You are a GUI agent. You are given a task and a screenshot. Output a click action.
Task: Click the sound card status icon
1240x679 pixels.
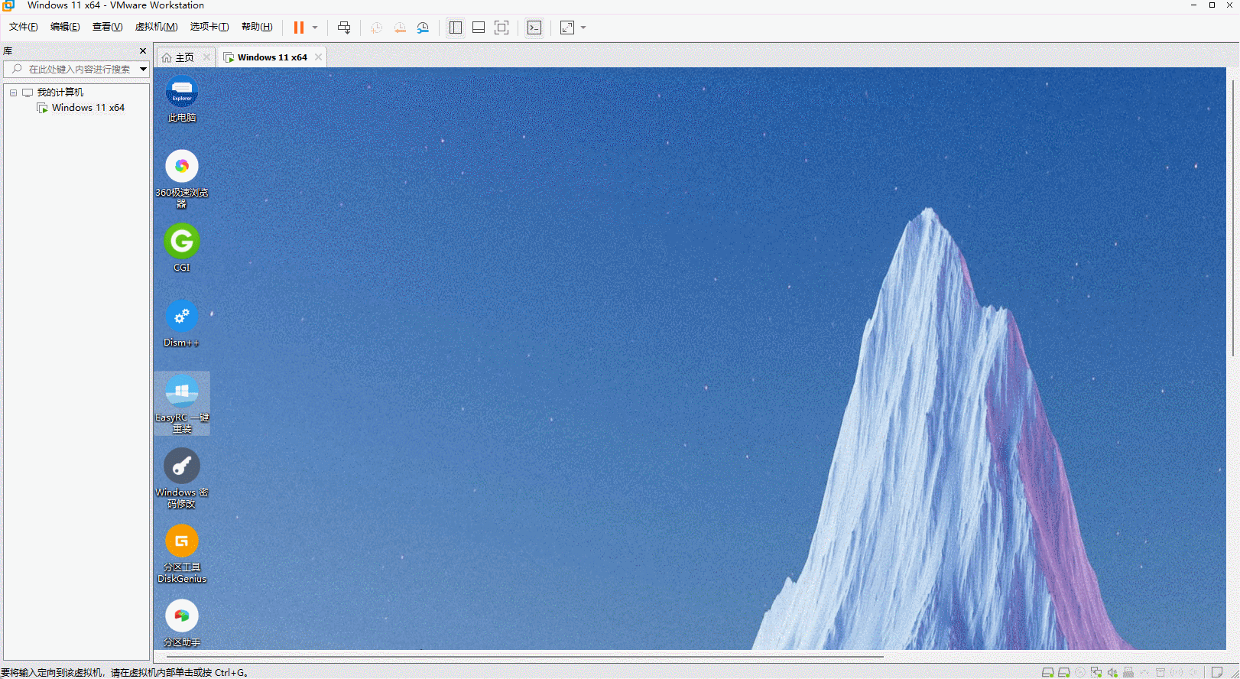click(1112, 672)
